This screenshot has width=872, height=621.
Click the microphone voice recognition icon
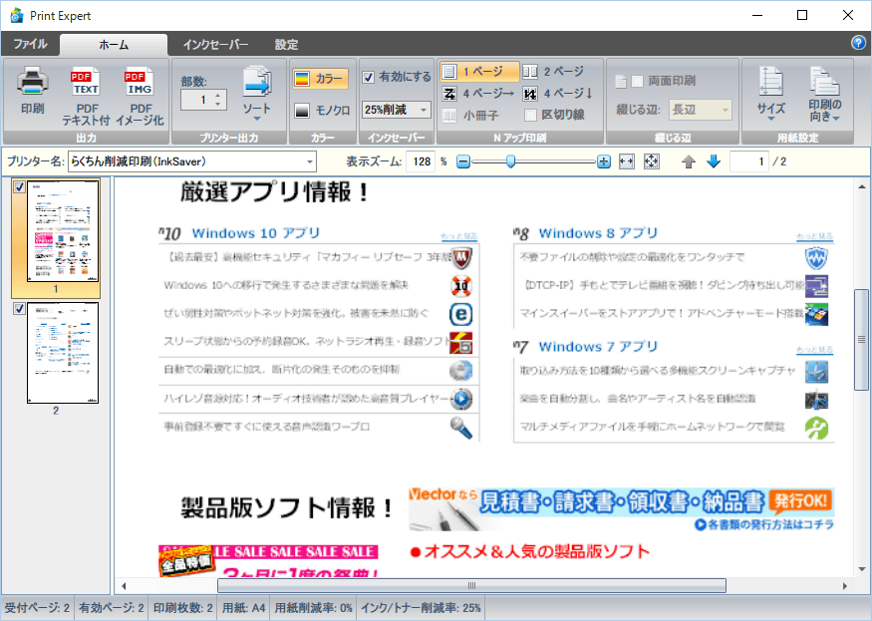pyautogui.click(x=461, y=428)
